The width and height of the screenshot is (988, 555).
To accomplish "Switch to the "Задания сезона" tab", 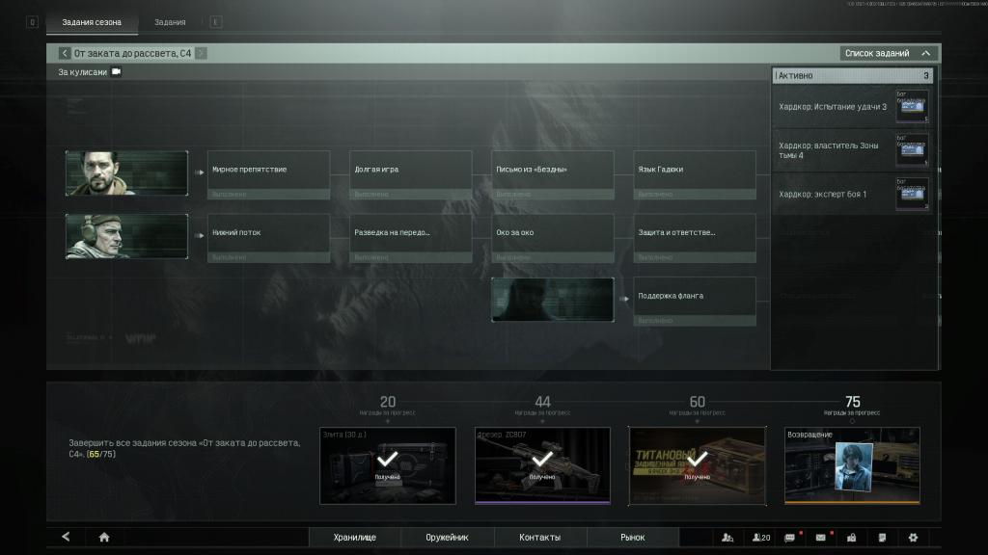I will pos(91,22).
